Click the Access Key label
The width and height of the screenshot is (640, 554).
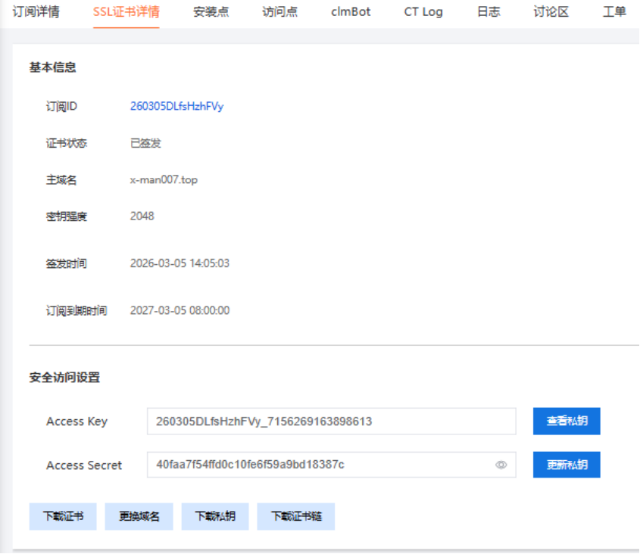[x=76, y=422]
